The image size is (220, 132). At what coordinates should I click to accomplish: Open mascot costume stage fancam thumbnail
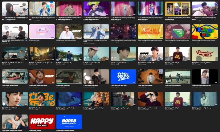tap(150, 9)
